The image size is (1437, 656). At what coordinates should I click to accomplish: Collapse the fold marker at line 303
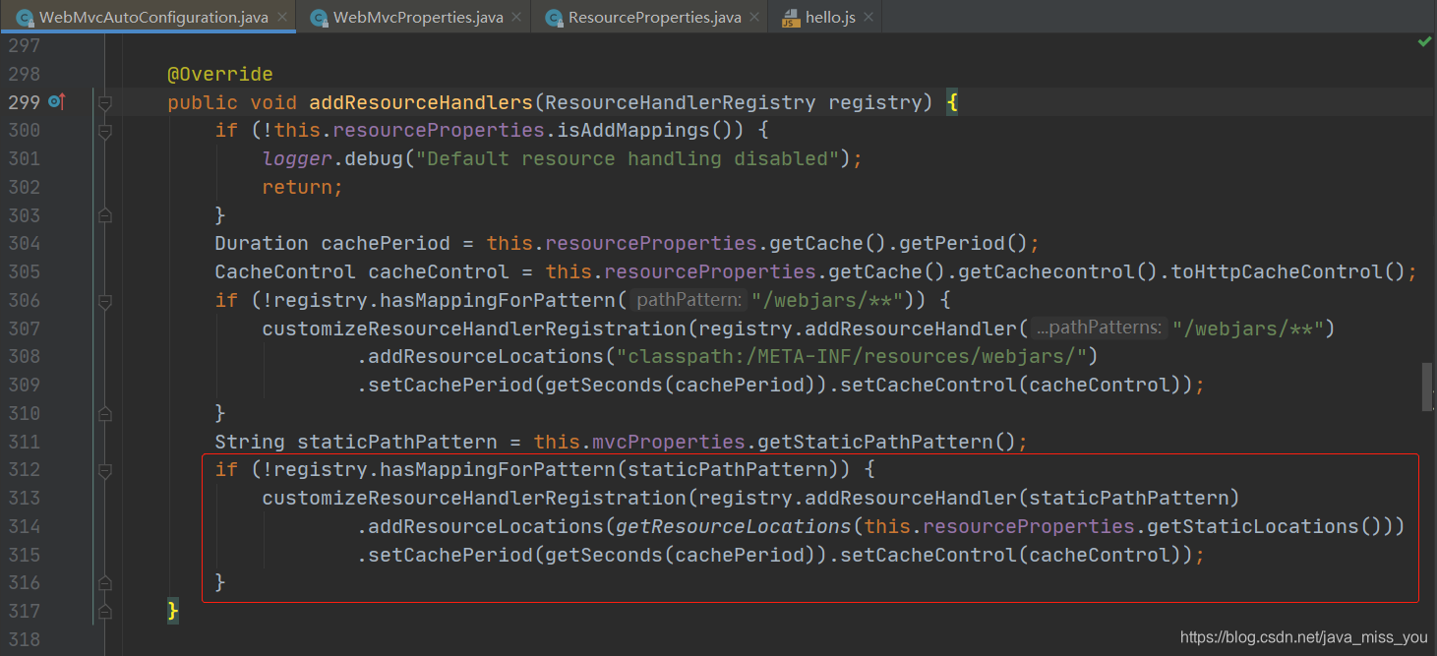coord(105,215)
